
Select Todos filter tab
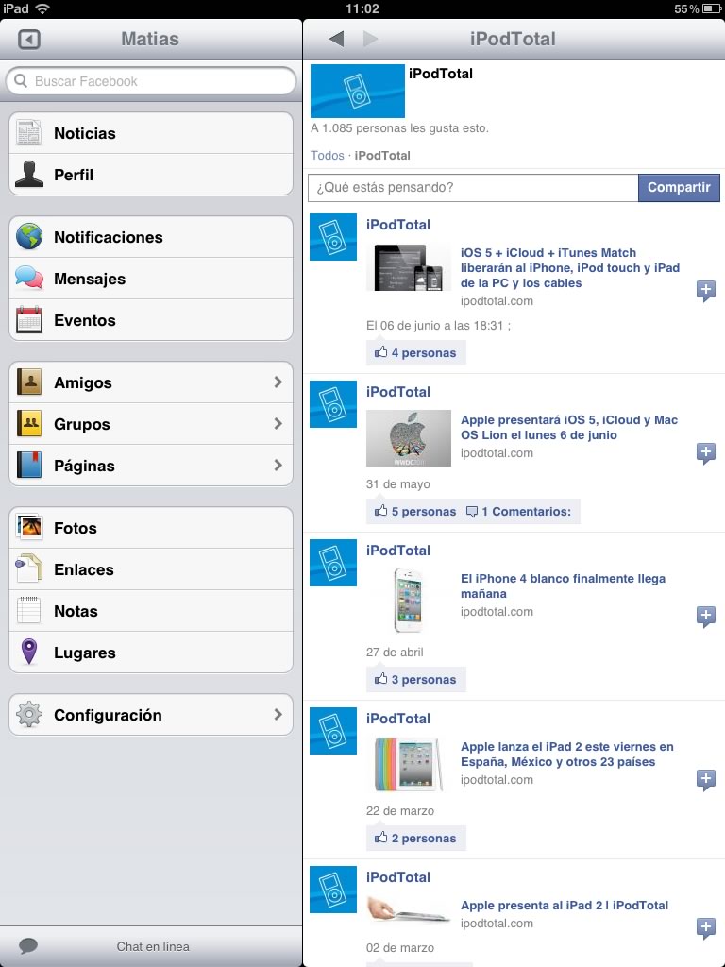(x=327, y=156)
